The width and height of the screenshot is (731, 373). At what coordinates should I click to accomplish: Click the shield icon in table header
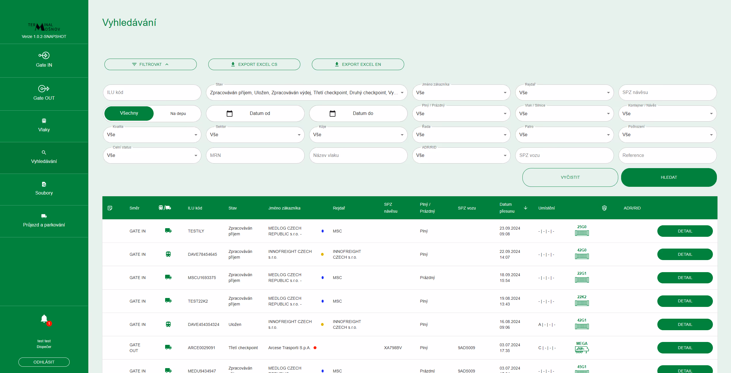(604, 208)
